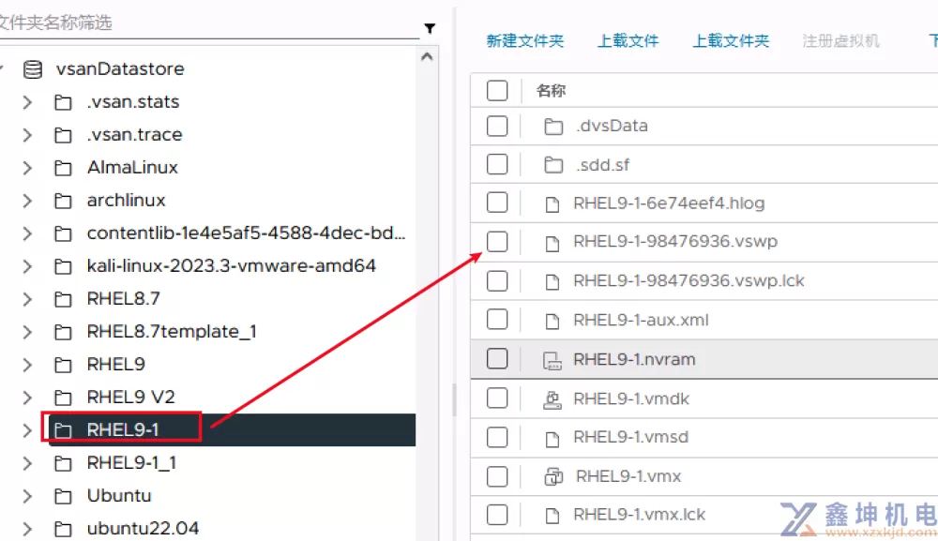Click the Ubuntu folder icon
The image size is (938, 541).
coord(63,496)
